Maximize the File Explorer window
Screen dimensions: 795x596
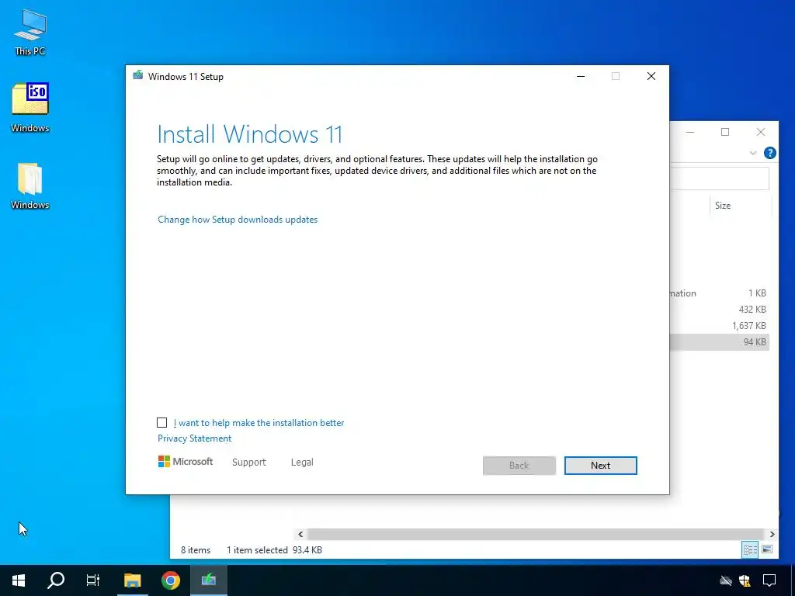(x=725, y=132)
